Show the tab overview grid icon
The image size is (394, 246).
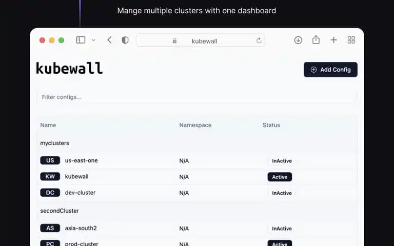coord(351,40)
